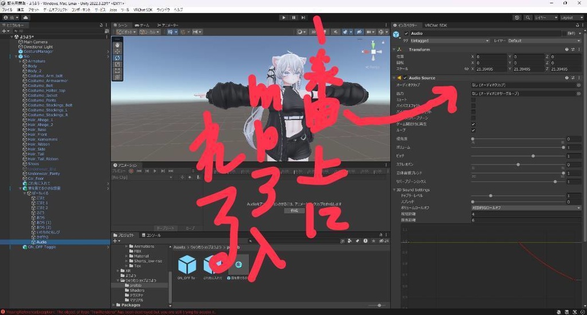Expand the Animations folder in Project
Viewport: 587px width, 315px height.
127,246
